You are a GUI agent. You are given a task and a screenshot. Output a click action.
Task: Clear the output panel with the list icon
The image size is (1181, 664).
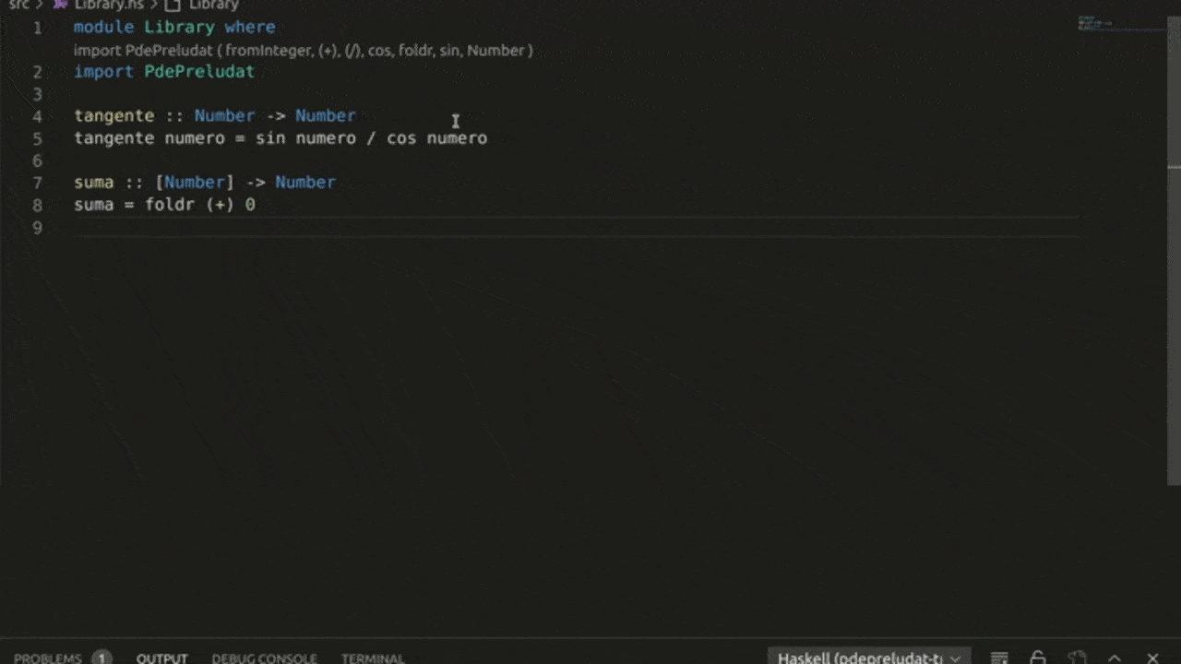pyautogui.click(x=999, y=657)
